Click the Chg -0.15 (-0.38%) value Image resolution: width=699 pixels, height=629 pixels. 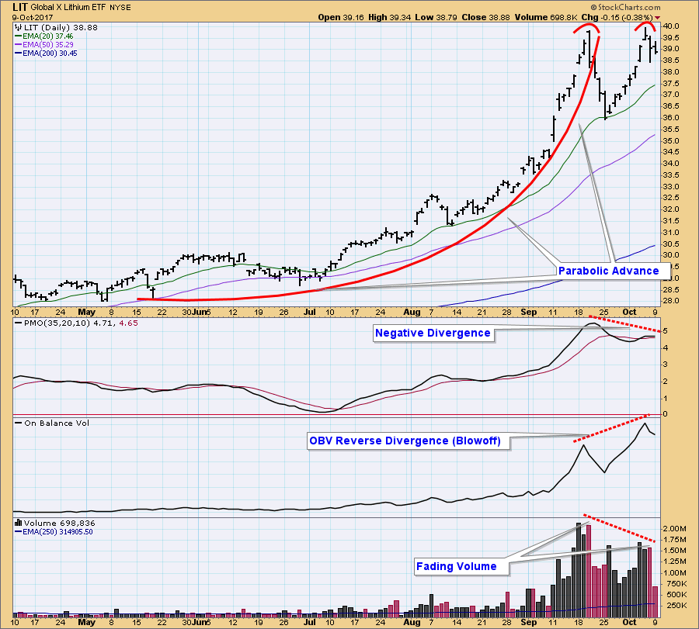(617, 17)
